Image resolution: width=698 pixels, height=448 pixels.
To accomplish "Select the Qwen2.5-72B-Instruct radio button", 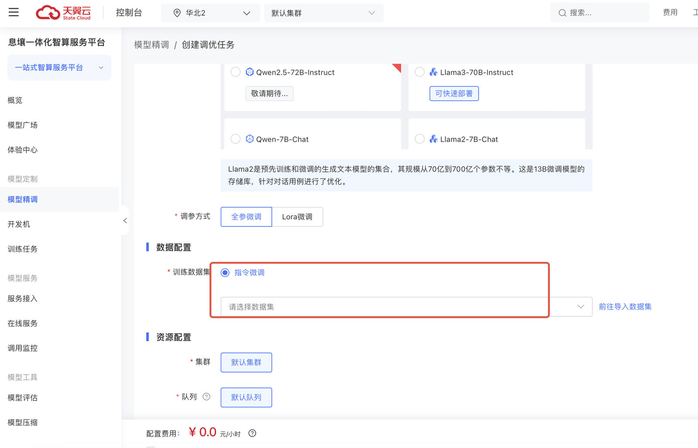I will point(236,72).
